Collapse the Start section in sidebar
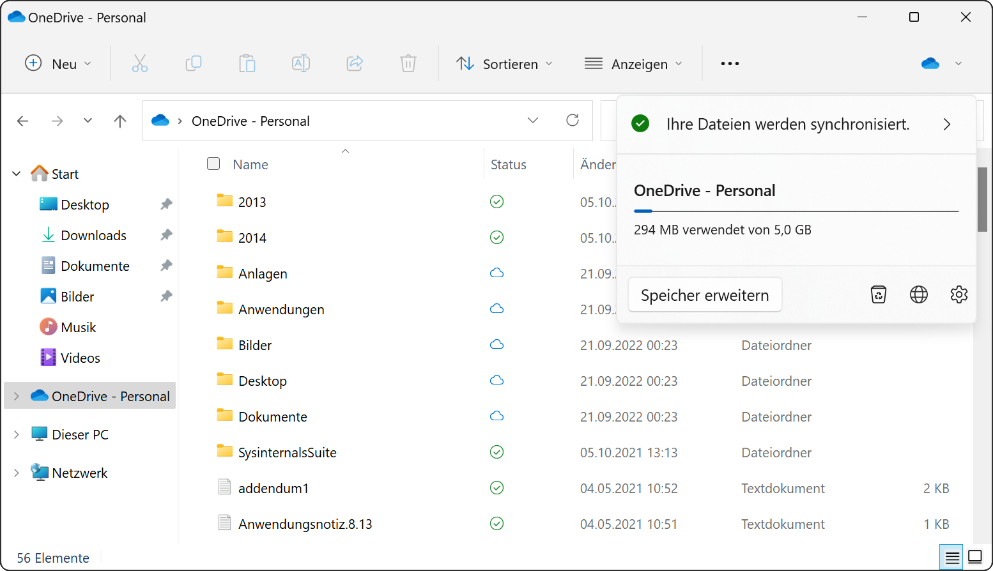993x571 pixels. (x=17, y=174)
